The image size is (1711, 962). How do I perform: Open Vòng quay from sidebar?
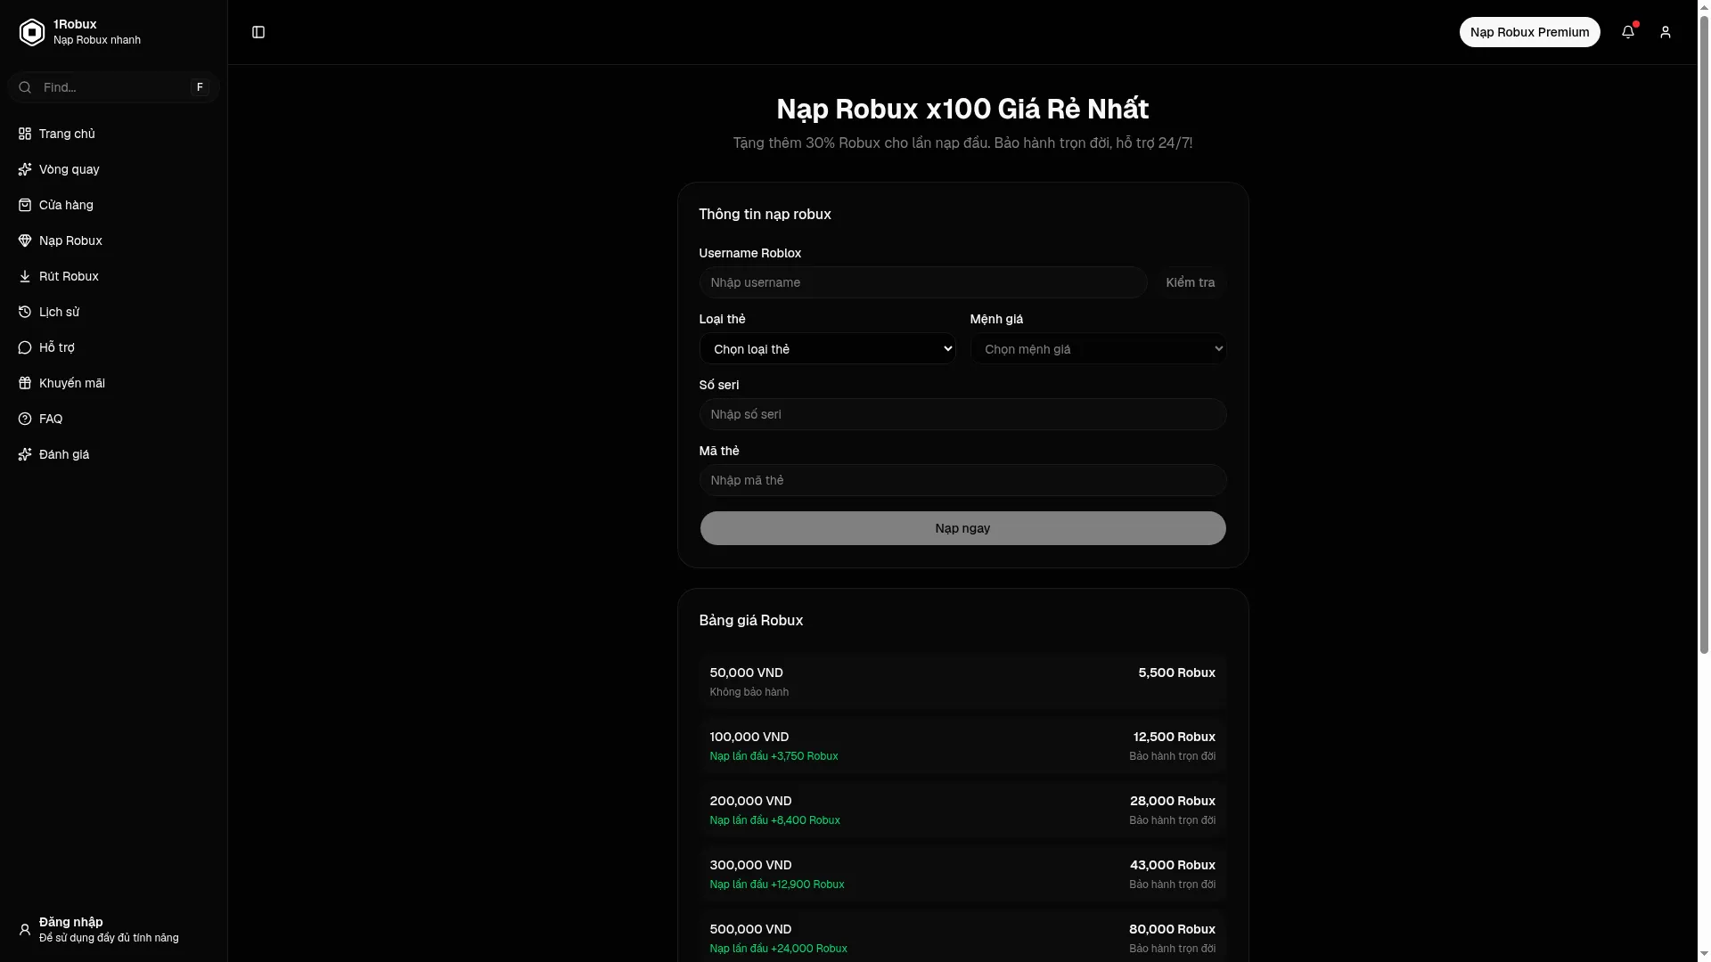tap(113, 169)
